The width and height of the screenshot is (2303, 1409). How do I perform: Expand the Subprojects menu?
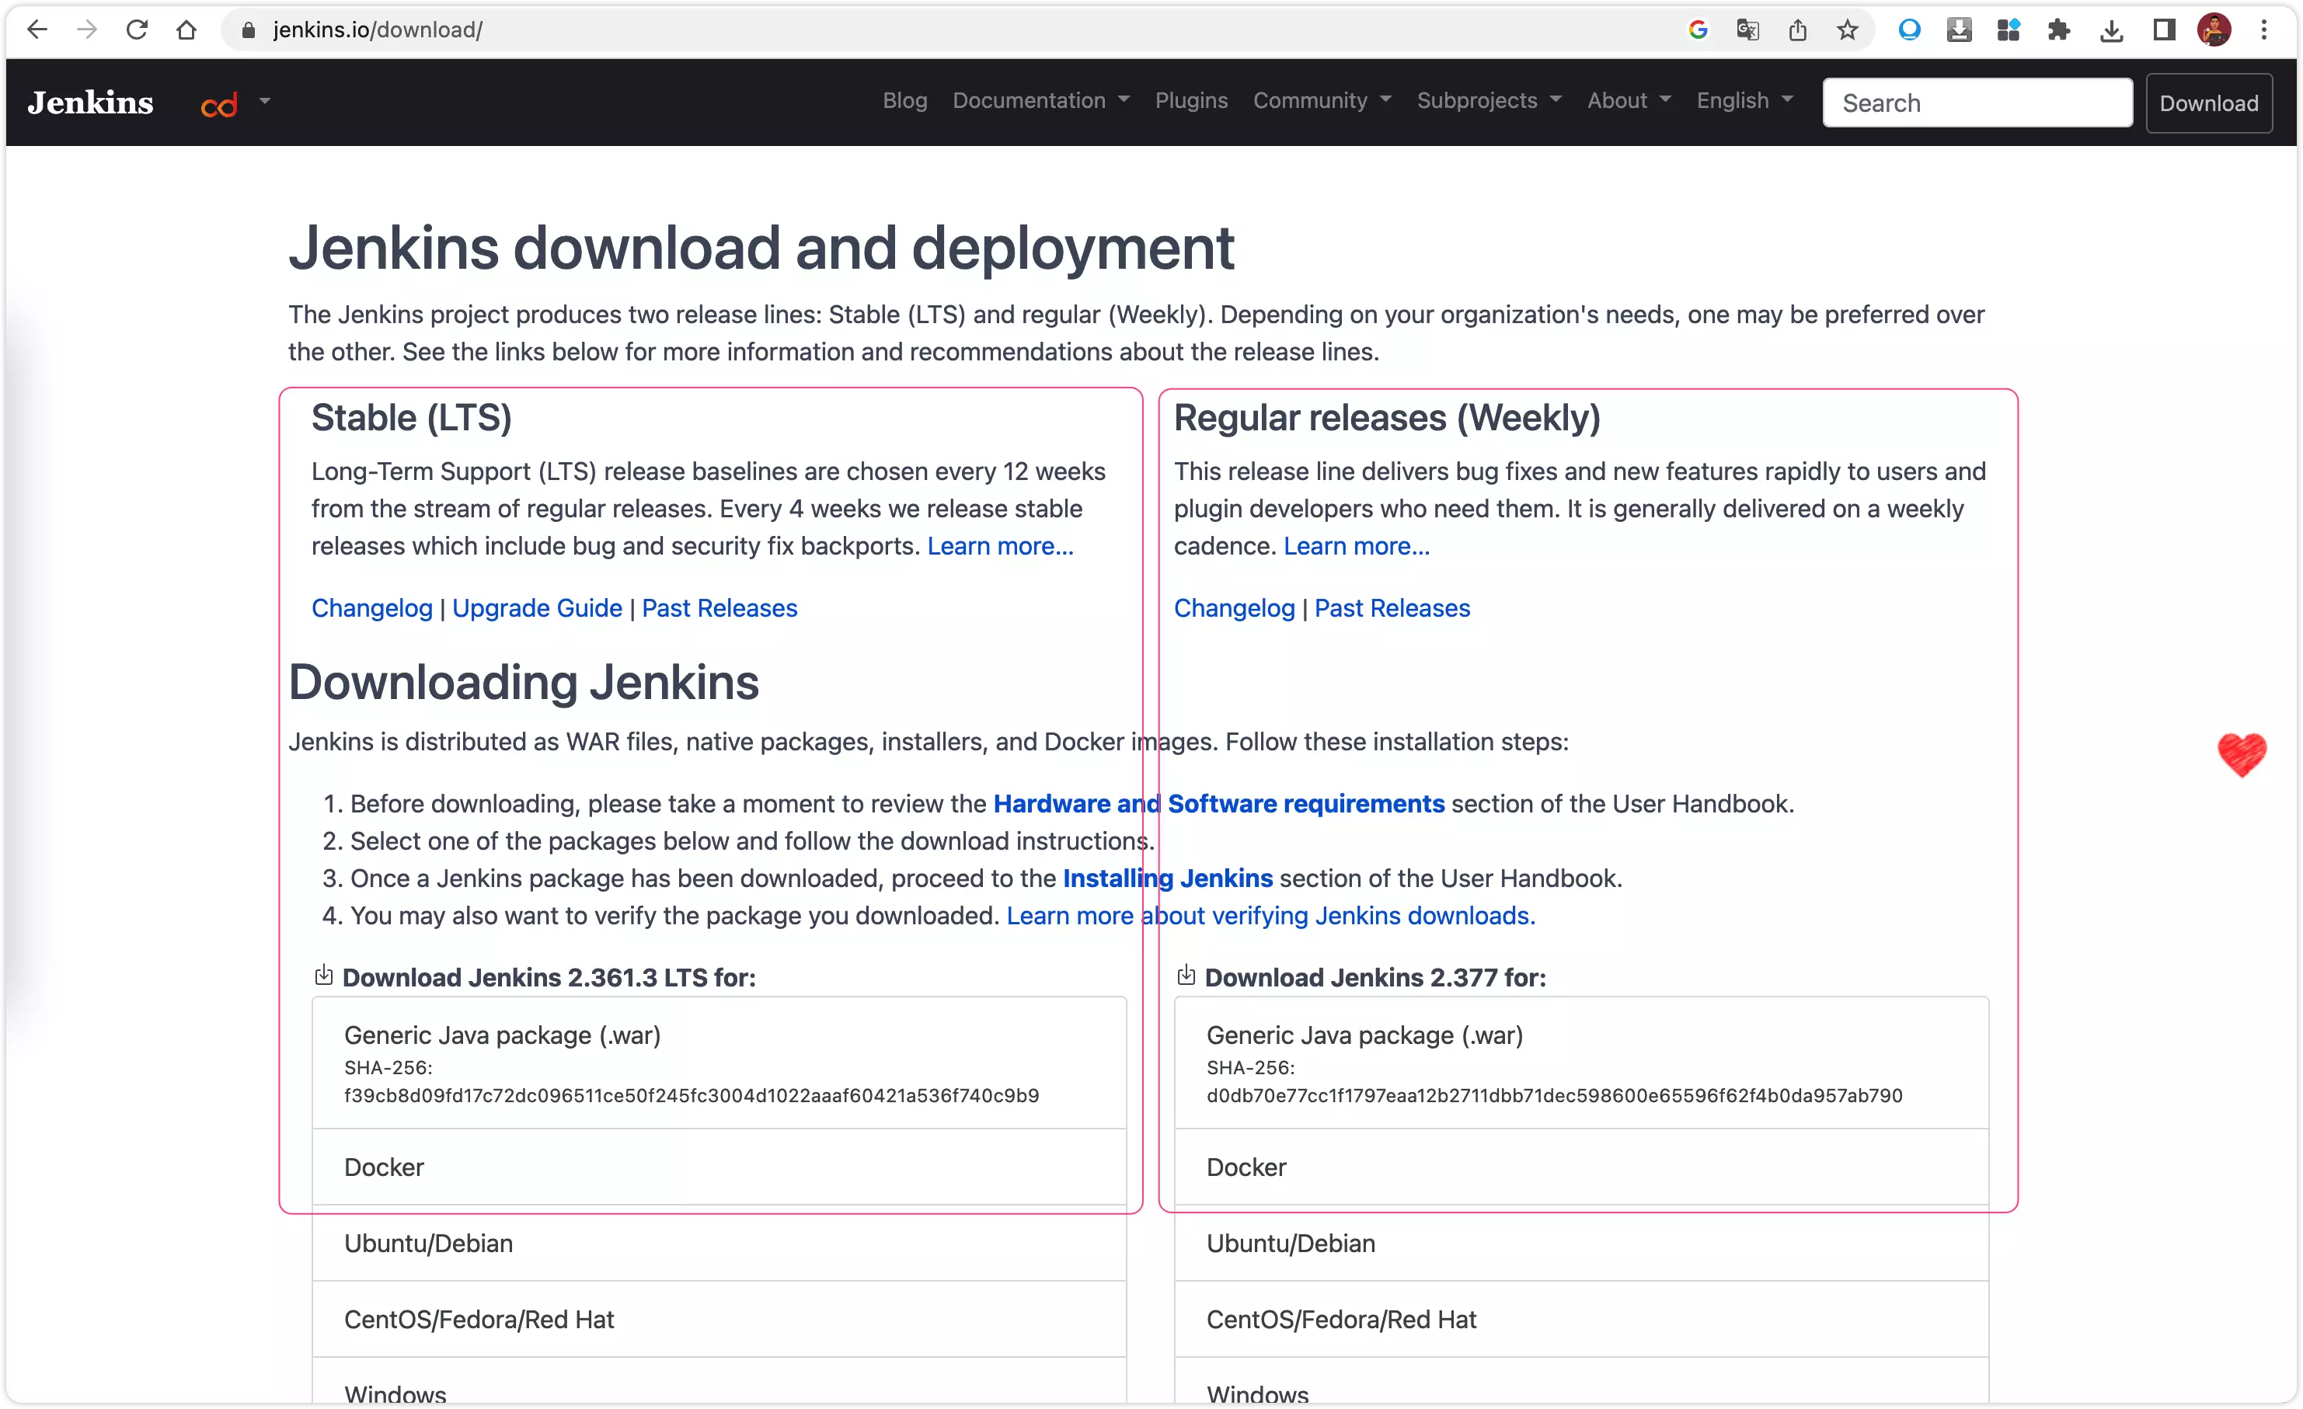[x=1488, y=101]
